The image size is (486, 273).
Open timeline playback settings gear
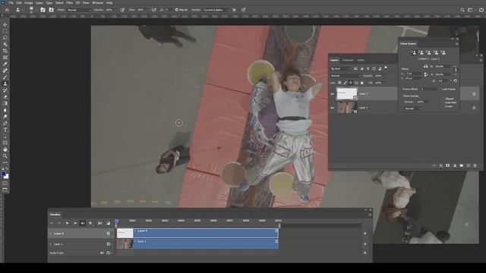[90, 223]
